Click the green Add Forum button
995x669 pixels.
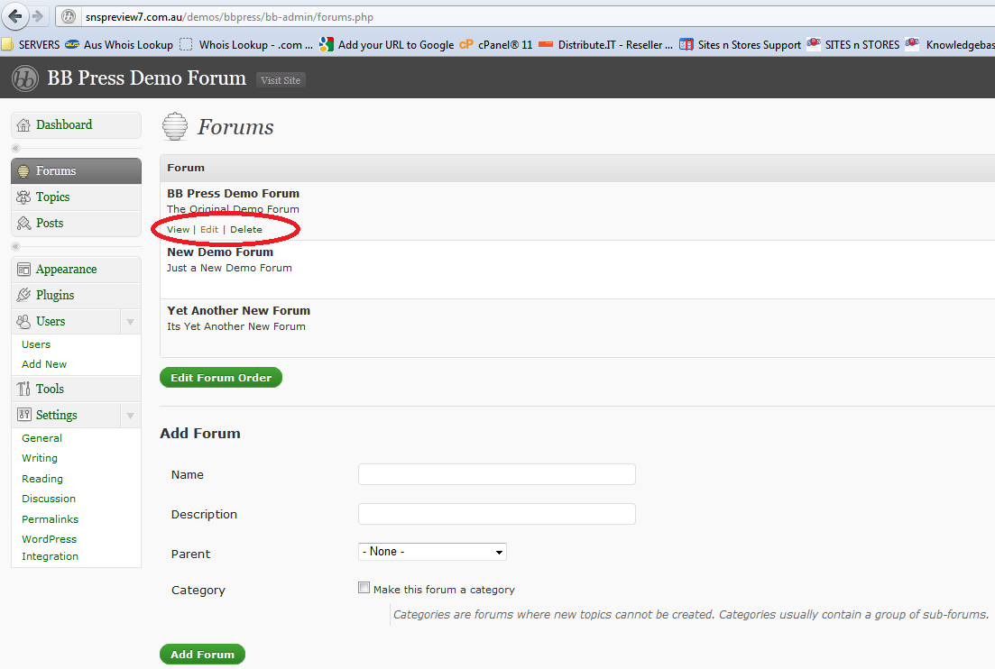(x=202, y=654)
